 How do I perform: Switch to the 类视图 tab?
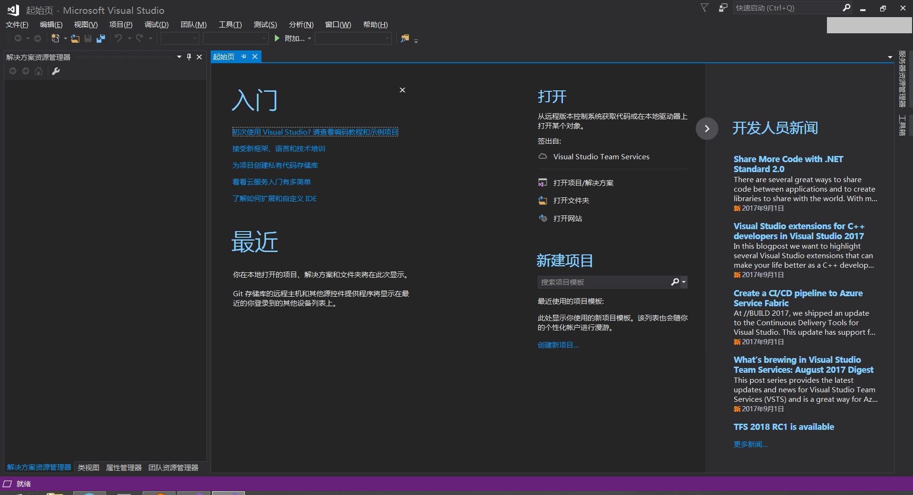(x=88, y=467)
